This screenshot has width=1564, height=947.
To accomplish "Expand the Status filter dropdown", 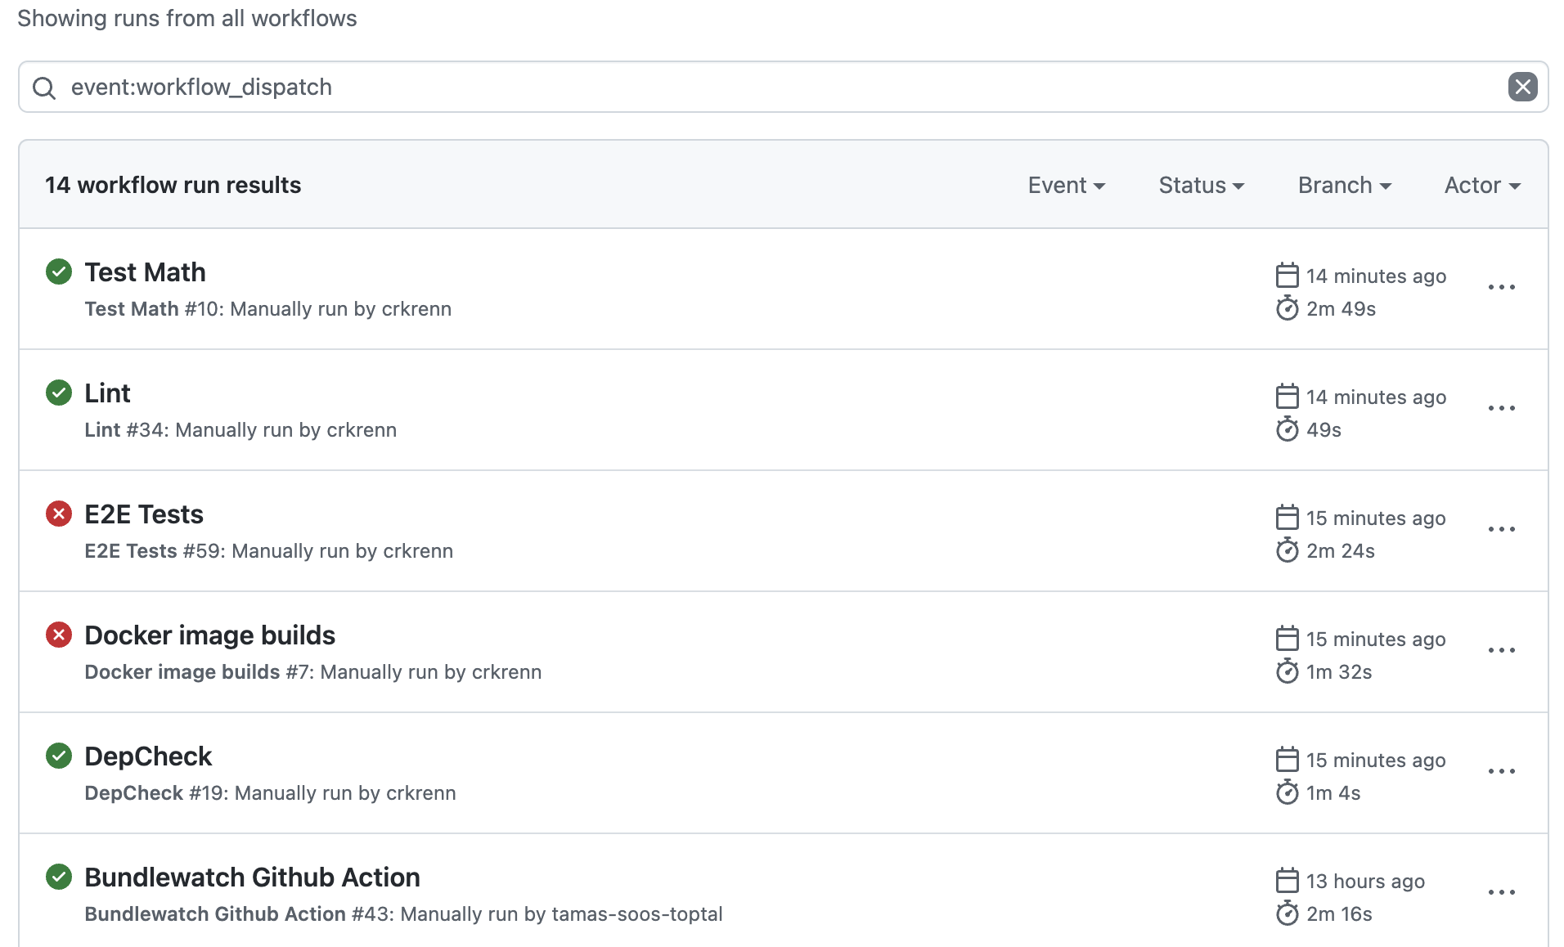I will (1202, 185).
